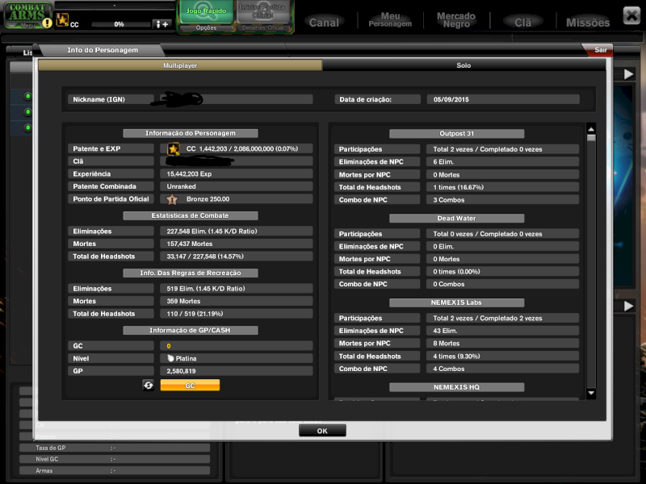The image size is (646, 484).
Task: Open the Meu Personagem menu
Action: click(x=390, y=19)
